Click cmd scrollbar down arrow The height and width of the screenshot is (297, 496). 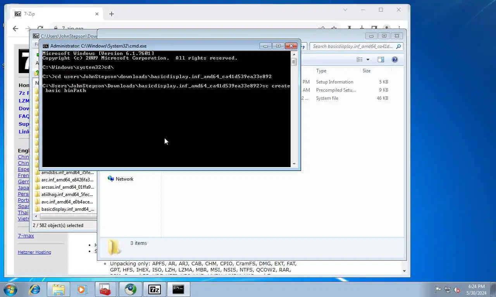[294, 164]
